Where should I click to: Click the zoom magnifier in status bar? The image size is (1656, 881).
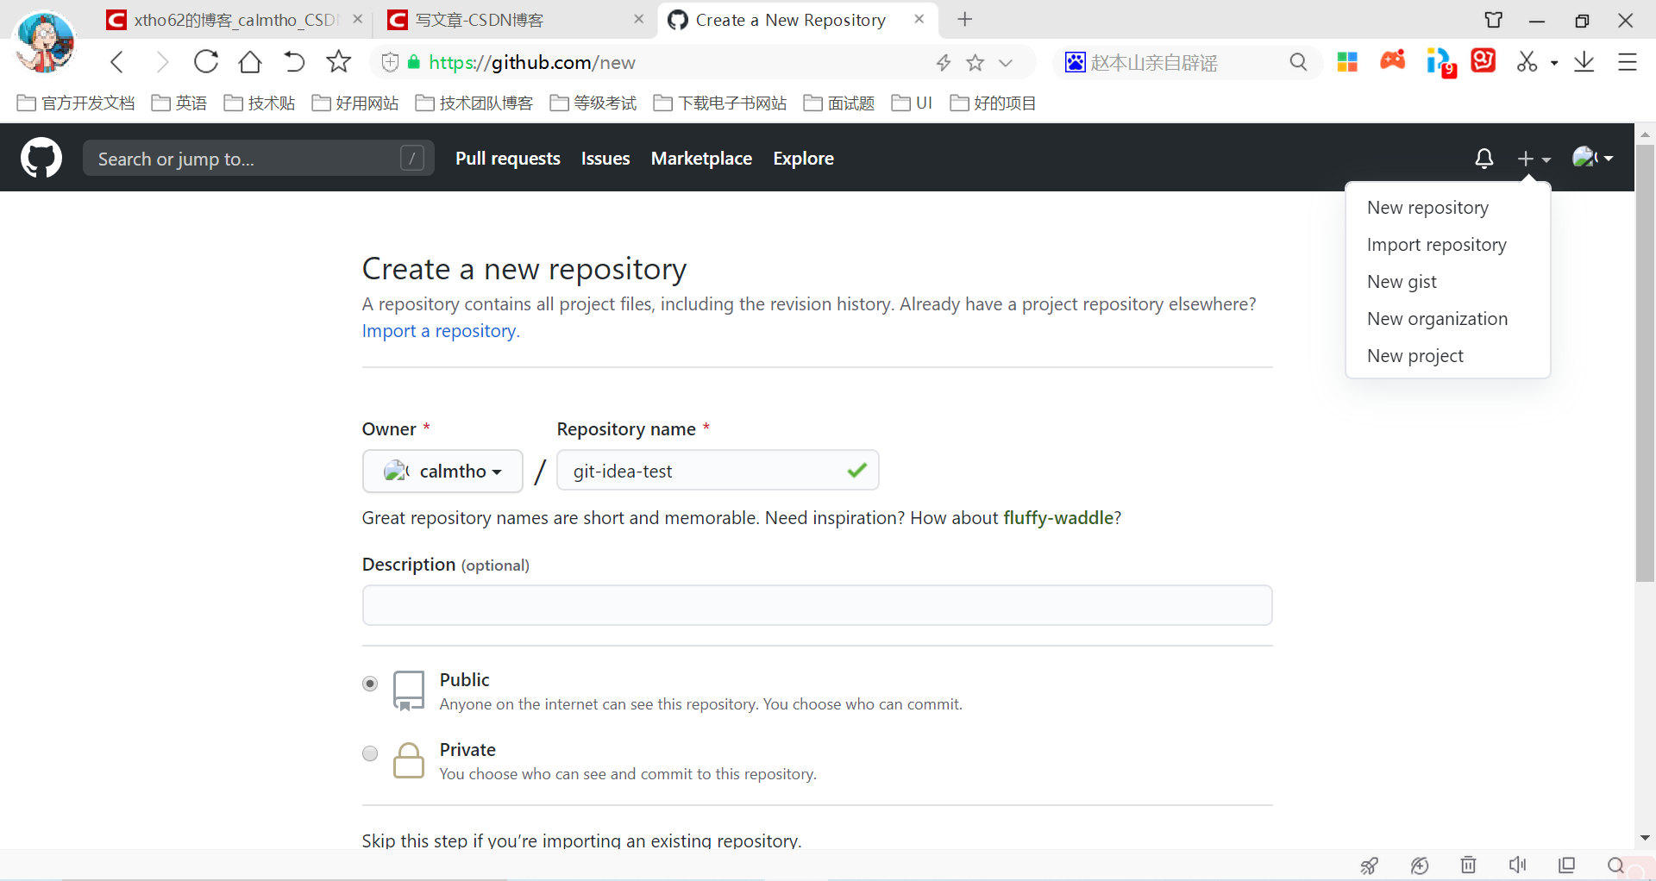coord(1615,865)
